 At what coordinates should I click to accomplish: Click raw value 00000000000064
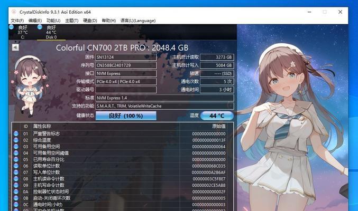point(209,147)
